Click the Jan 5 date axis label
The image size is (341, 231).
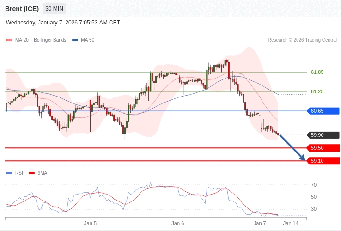[x=90, y=223]
